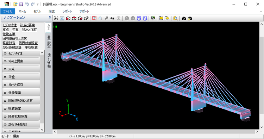Open the 抽出と保存 link
This screenshot has width=264, height=139.
[30, 30]
